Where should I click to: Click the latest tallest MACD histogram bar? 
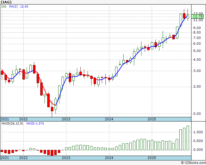(x=188, y=138)
